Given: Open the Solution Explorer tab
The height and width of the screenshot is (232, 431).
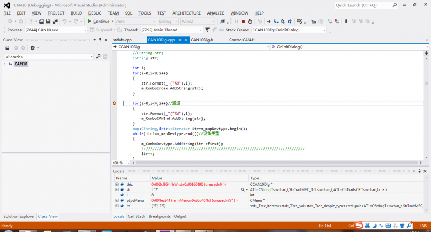Looking at the screenshot, I should (18, 216).
